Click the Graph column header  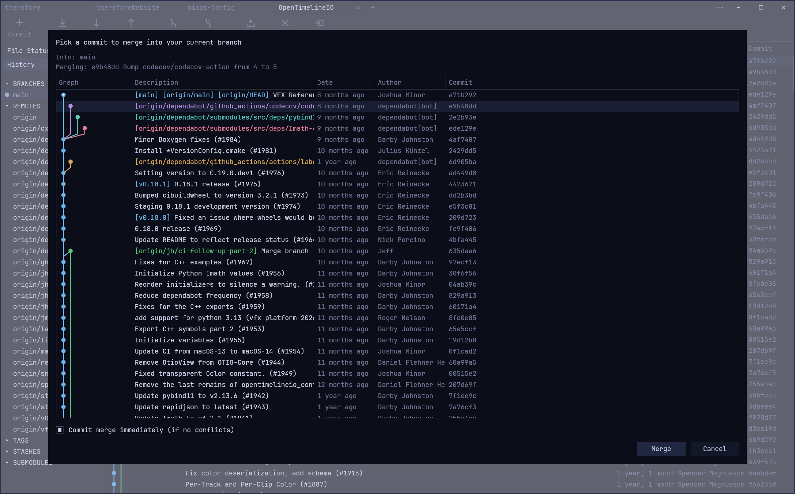click(94, 82)
